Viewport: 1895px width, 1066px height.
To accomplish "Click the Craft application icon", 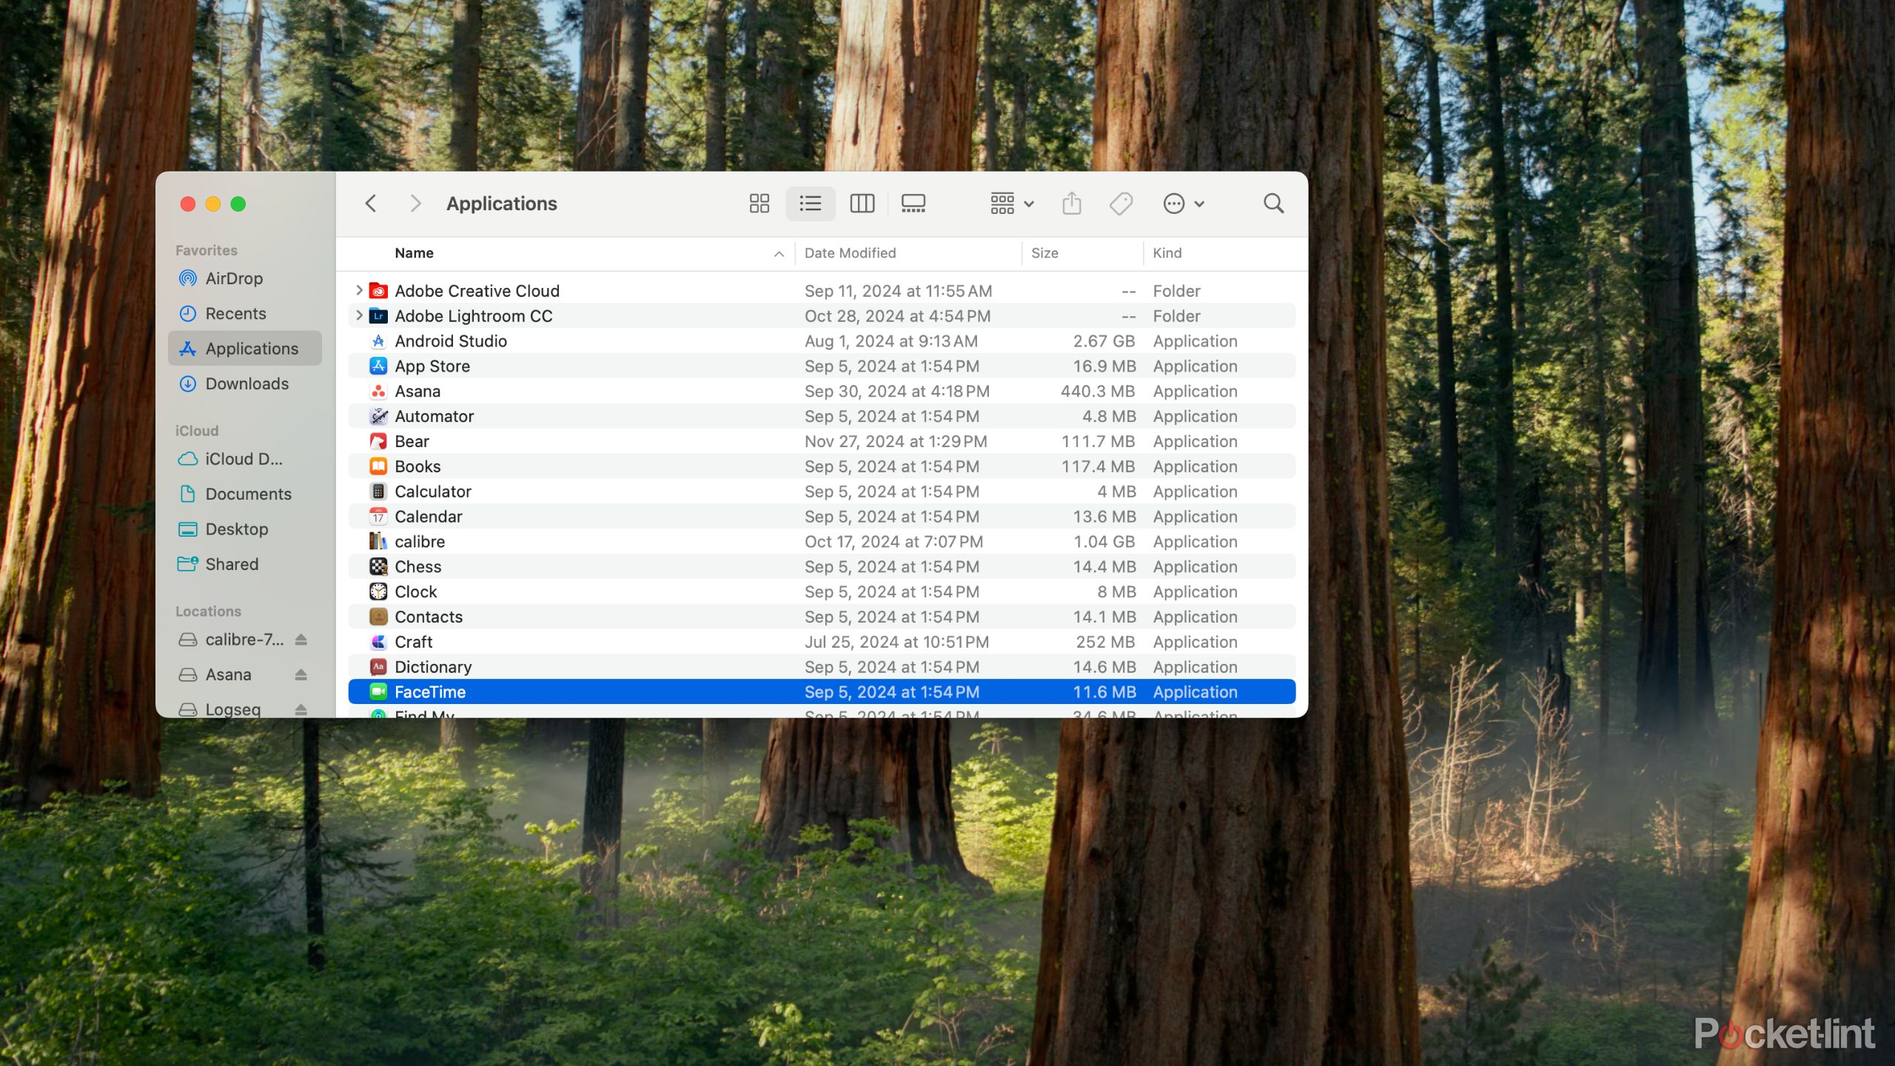I will click(379, 642).
